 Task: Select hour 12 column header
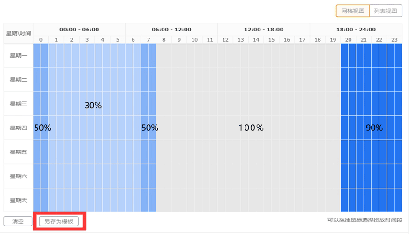click(x=225, y=40)
